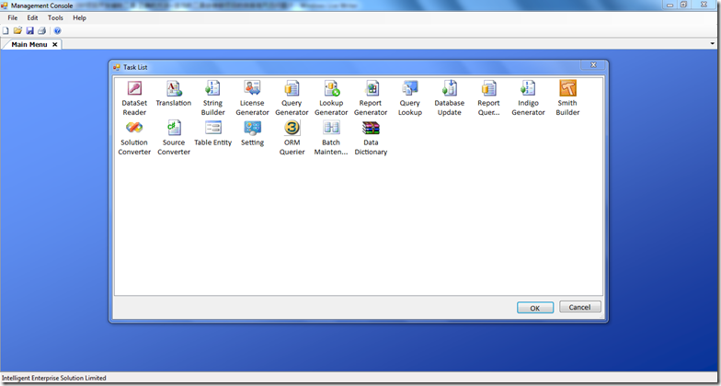Click the Save toolbar icon
The height and width of the screenshot is (386, 721).
(x=29, y=31)
